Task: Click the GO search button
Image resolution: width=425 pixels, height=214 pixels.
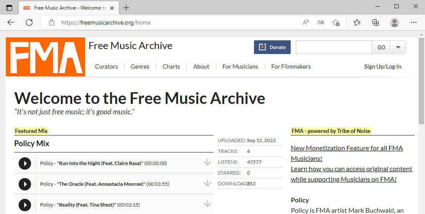Action: [381, 47]
